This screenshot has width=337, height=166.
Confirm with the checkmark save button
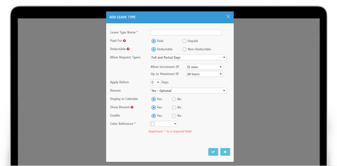(x=213, y=152)
